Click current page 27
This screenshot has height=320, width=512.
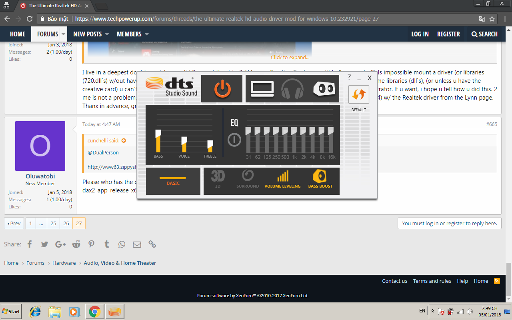[79, 223]
